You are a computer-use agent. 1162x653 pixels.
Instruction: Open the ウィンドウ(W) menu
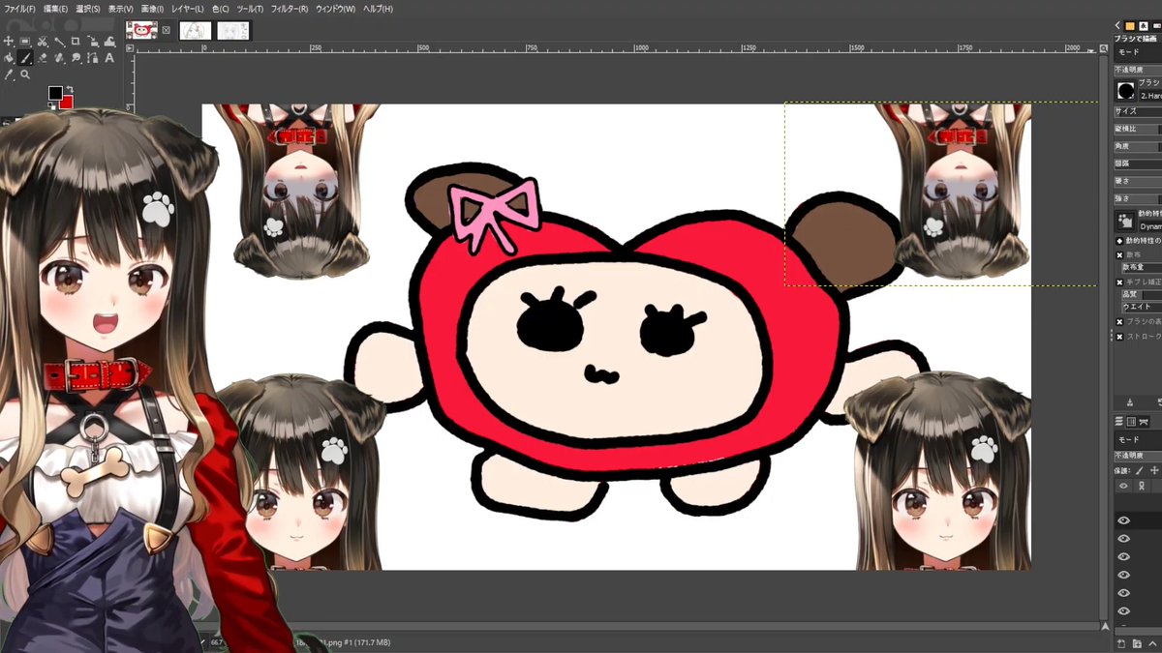[x=334, y=9]
